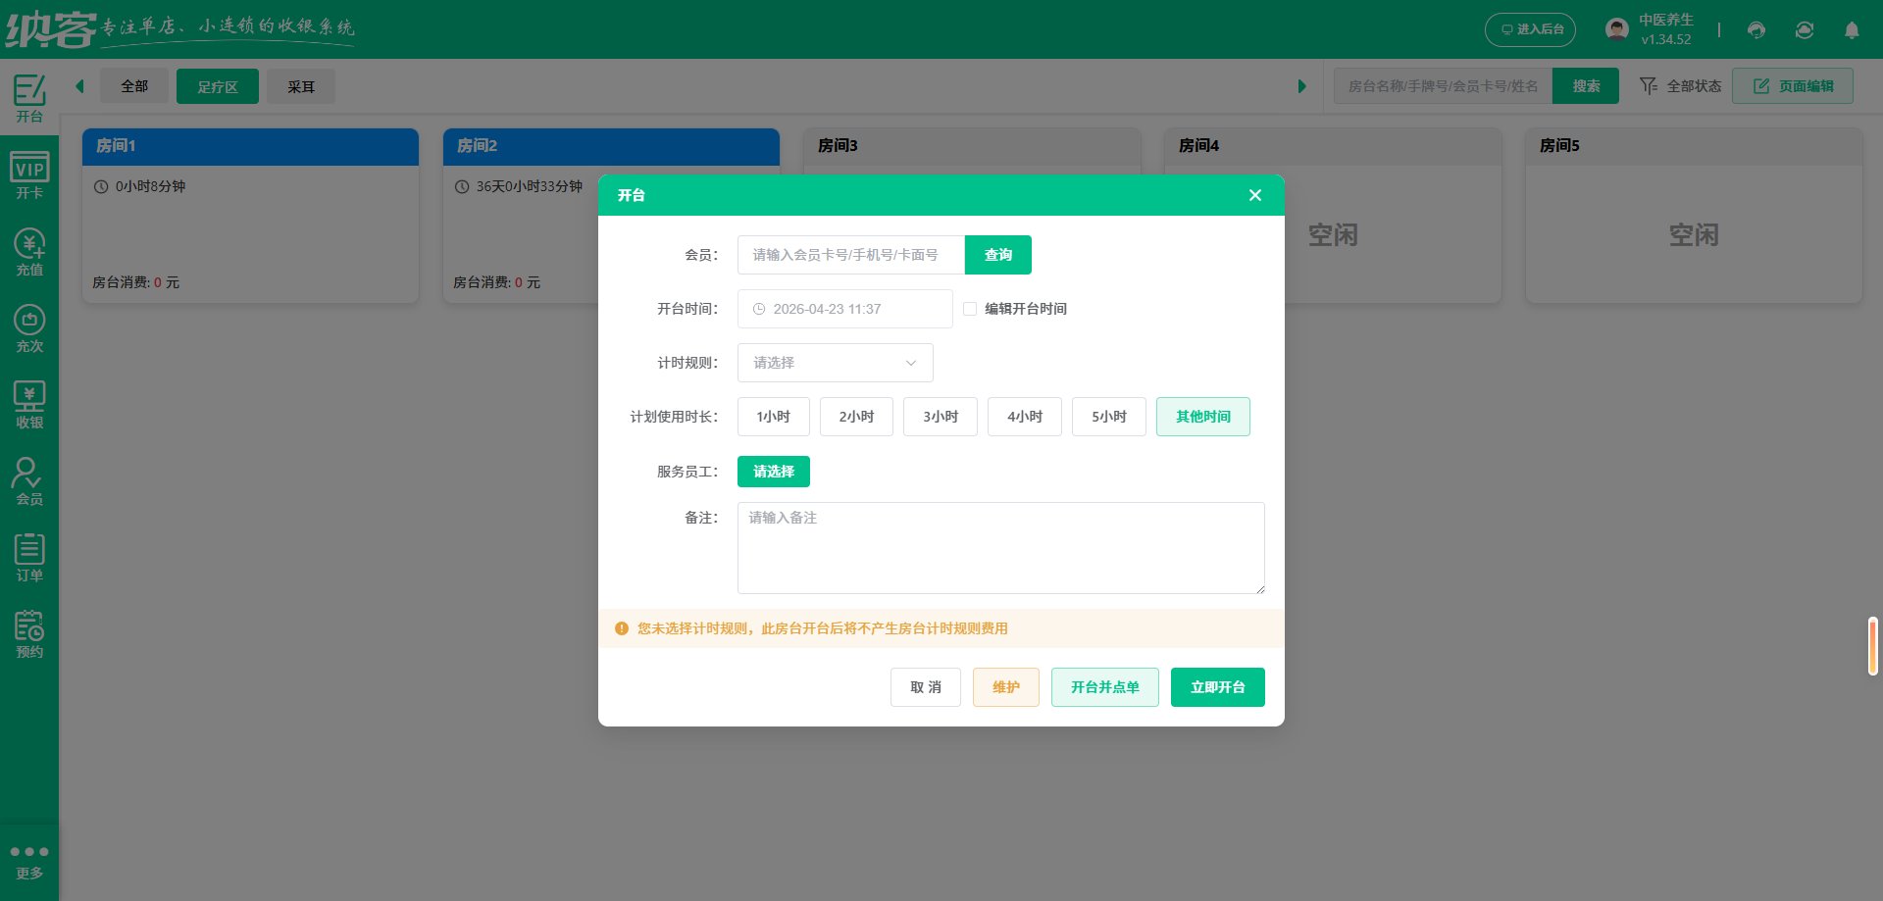Open notifications with the bell icon

pyautogui.click(x=1853, y=30)
